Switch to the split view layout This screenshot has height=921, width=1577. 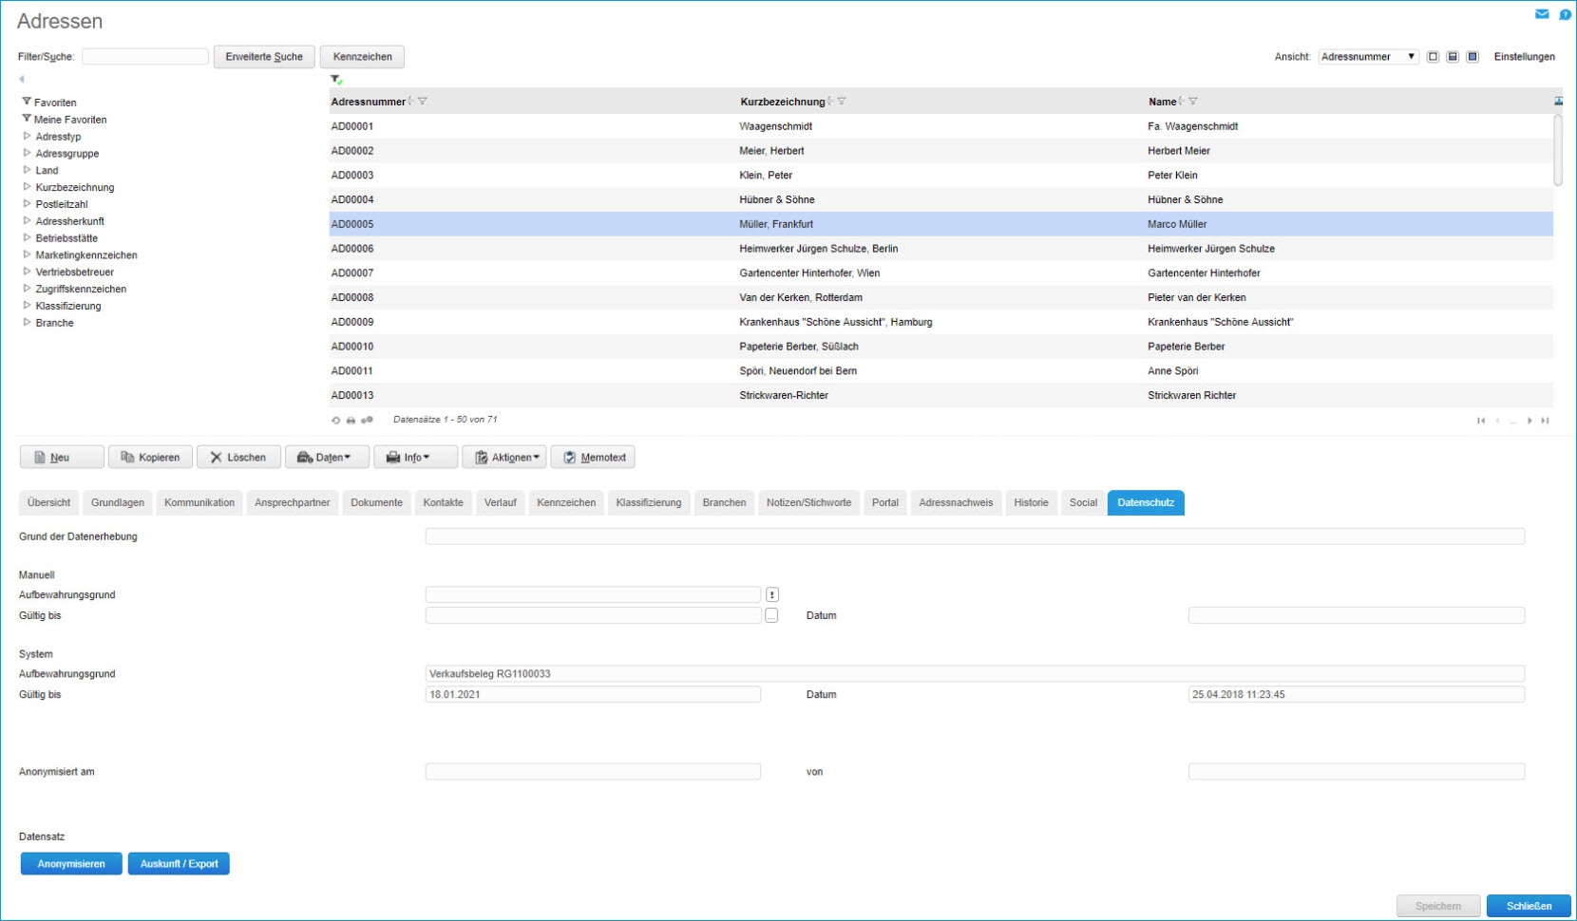[1453, 57]
